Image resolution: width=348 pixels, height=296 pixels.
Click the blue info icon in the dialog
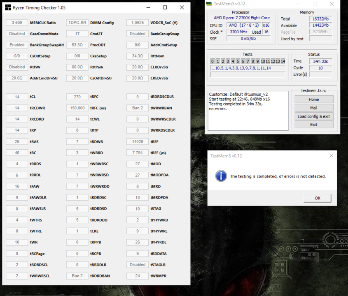click(x=221, y=176)
